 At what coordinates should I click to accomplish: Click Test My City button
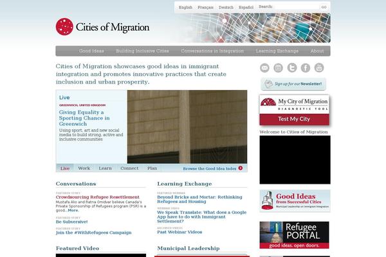294,119
